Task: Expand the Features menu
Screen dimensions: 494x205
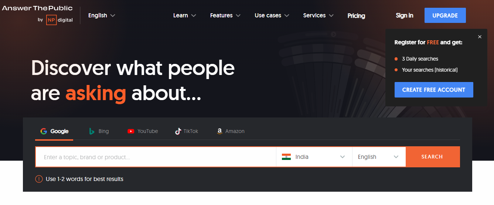Action: [225, 16]
